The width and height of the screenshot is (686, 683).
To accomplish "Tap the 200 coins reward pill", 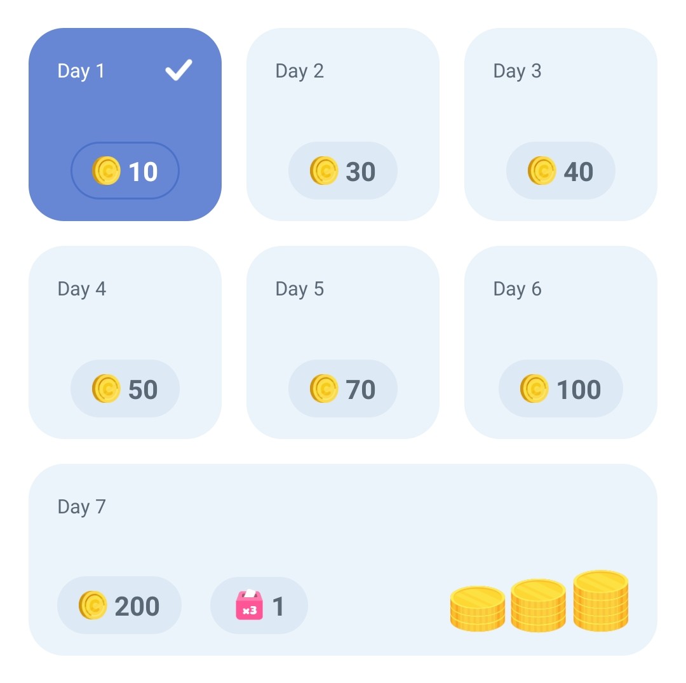I will pyautogui.click(x=119, y=605).
